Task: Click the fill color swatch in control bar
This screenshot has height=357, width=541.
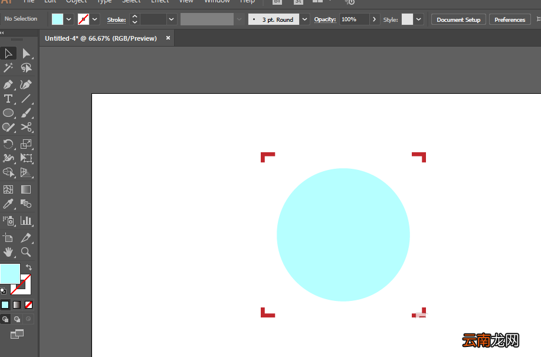Action: tap(57, 19)
